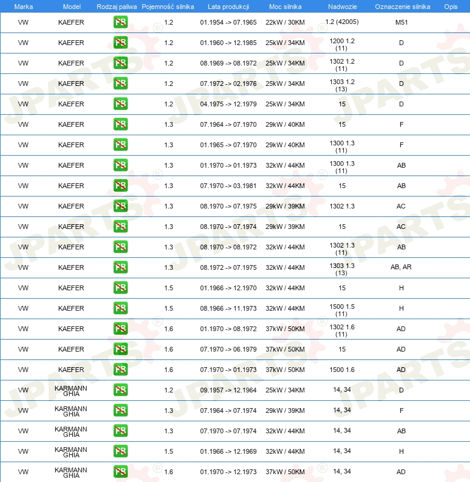This screenshot has width=470, height=482.
Task: Select the date cell '01.1954 -> 07.1965'
Action: pyautogui.click(x=228, y=22)
